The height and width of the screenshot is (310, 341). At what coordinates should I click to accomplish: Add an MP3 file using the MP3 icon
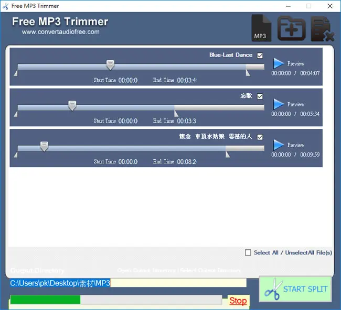(x=261, y=28)
